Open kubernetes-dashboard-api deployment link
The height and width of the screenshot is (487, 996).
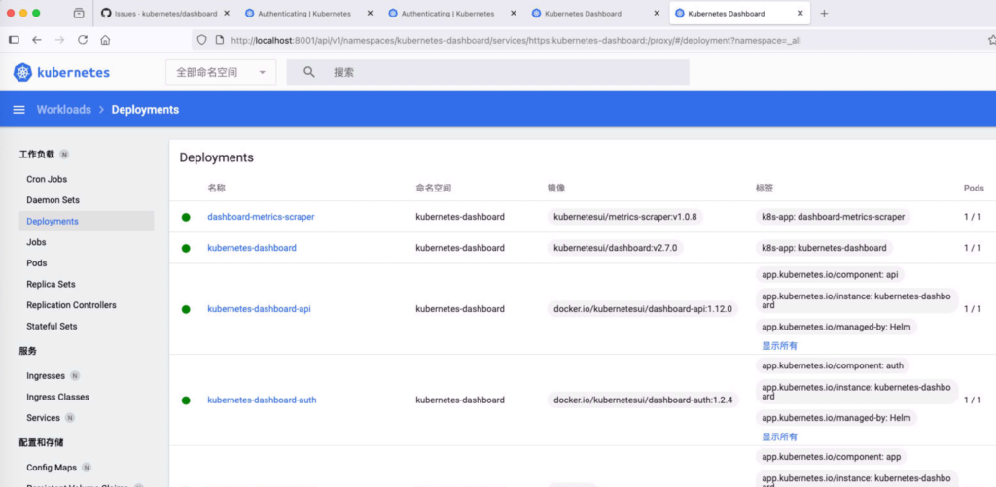coord(259,309)
